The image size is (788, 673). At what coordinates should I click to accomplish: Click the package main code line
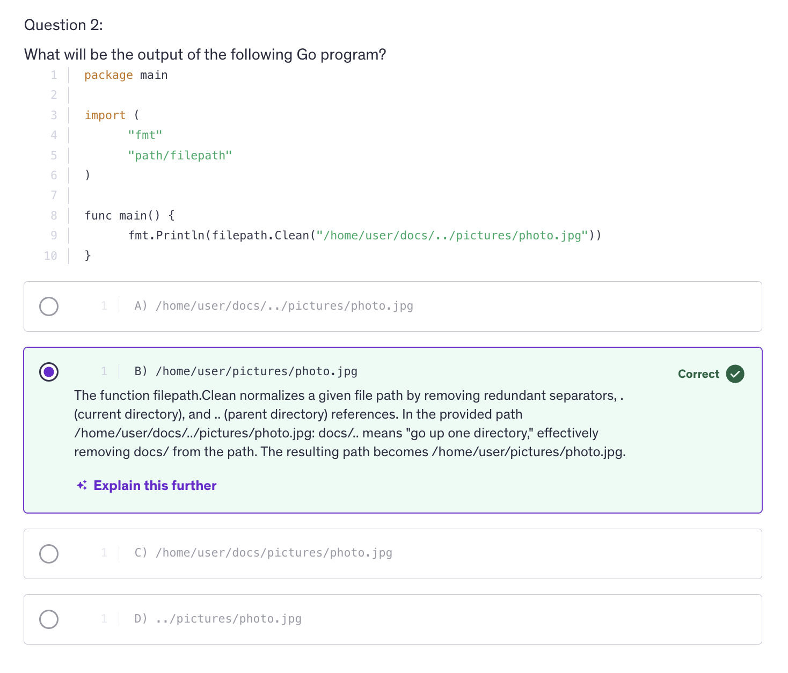point(126,75)
